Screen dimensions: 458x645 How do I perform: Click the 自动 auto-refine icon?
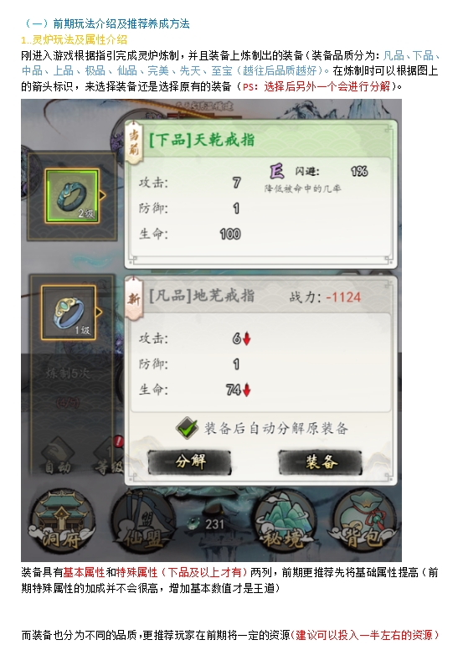[x=58, y=457]
